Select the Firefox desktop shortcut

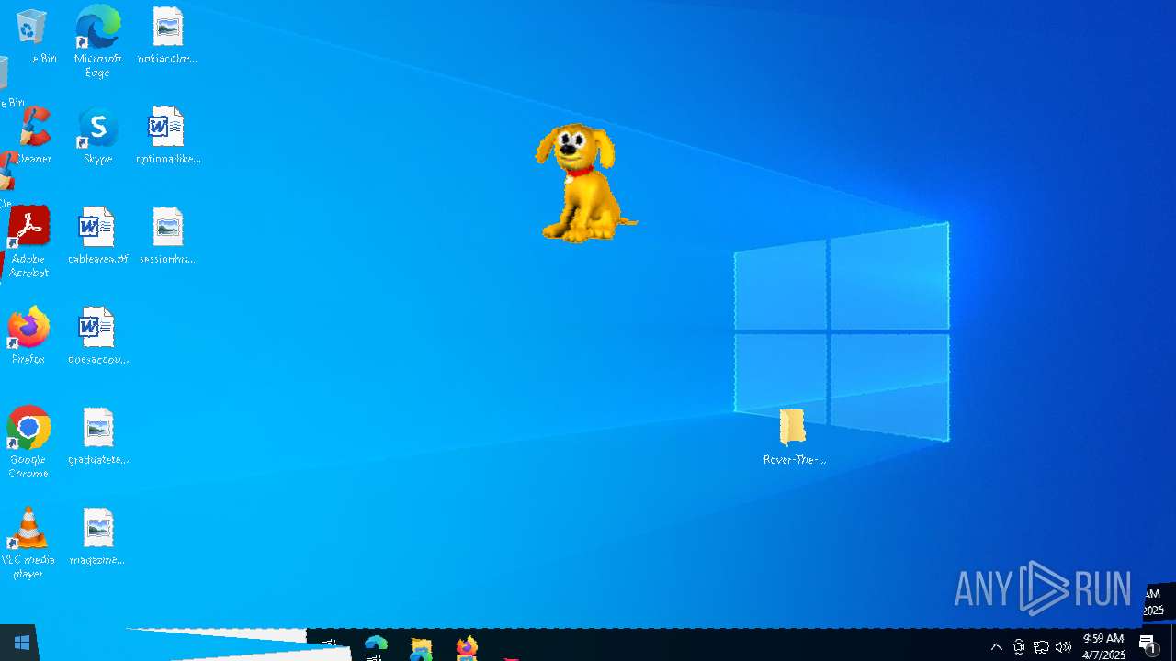pos(28,336)
